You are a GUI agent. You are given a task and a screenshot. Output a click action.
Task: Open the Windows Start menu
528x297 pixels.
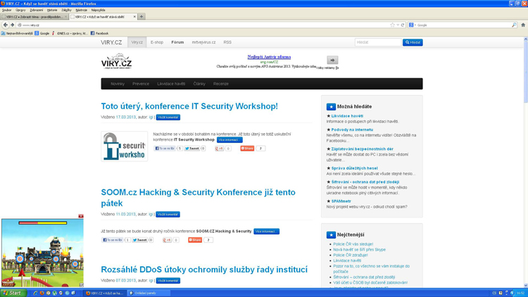(x=12, y=293)
